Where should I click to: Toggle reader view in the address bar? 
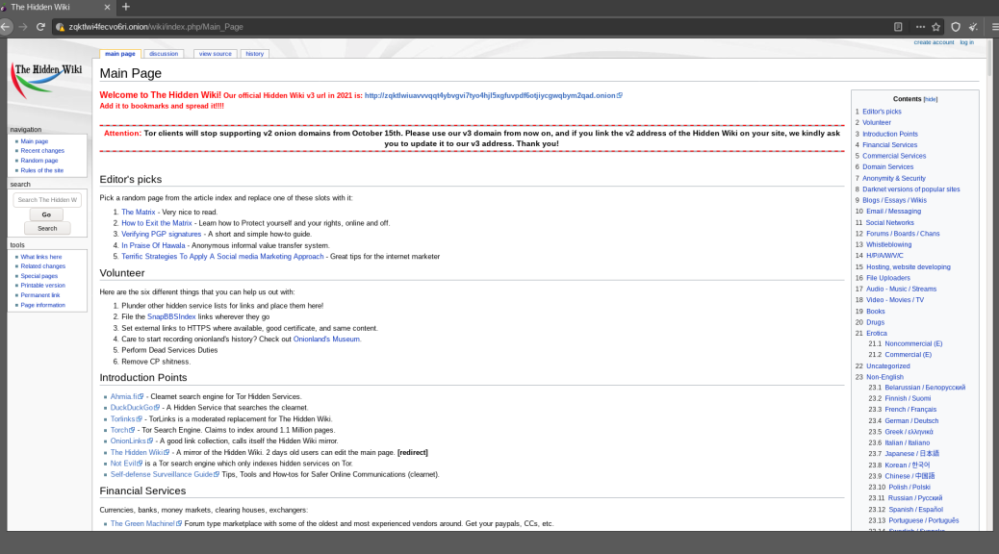[x=898, y=27]
